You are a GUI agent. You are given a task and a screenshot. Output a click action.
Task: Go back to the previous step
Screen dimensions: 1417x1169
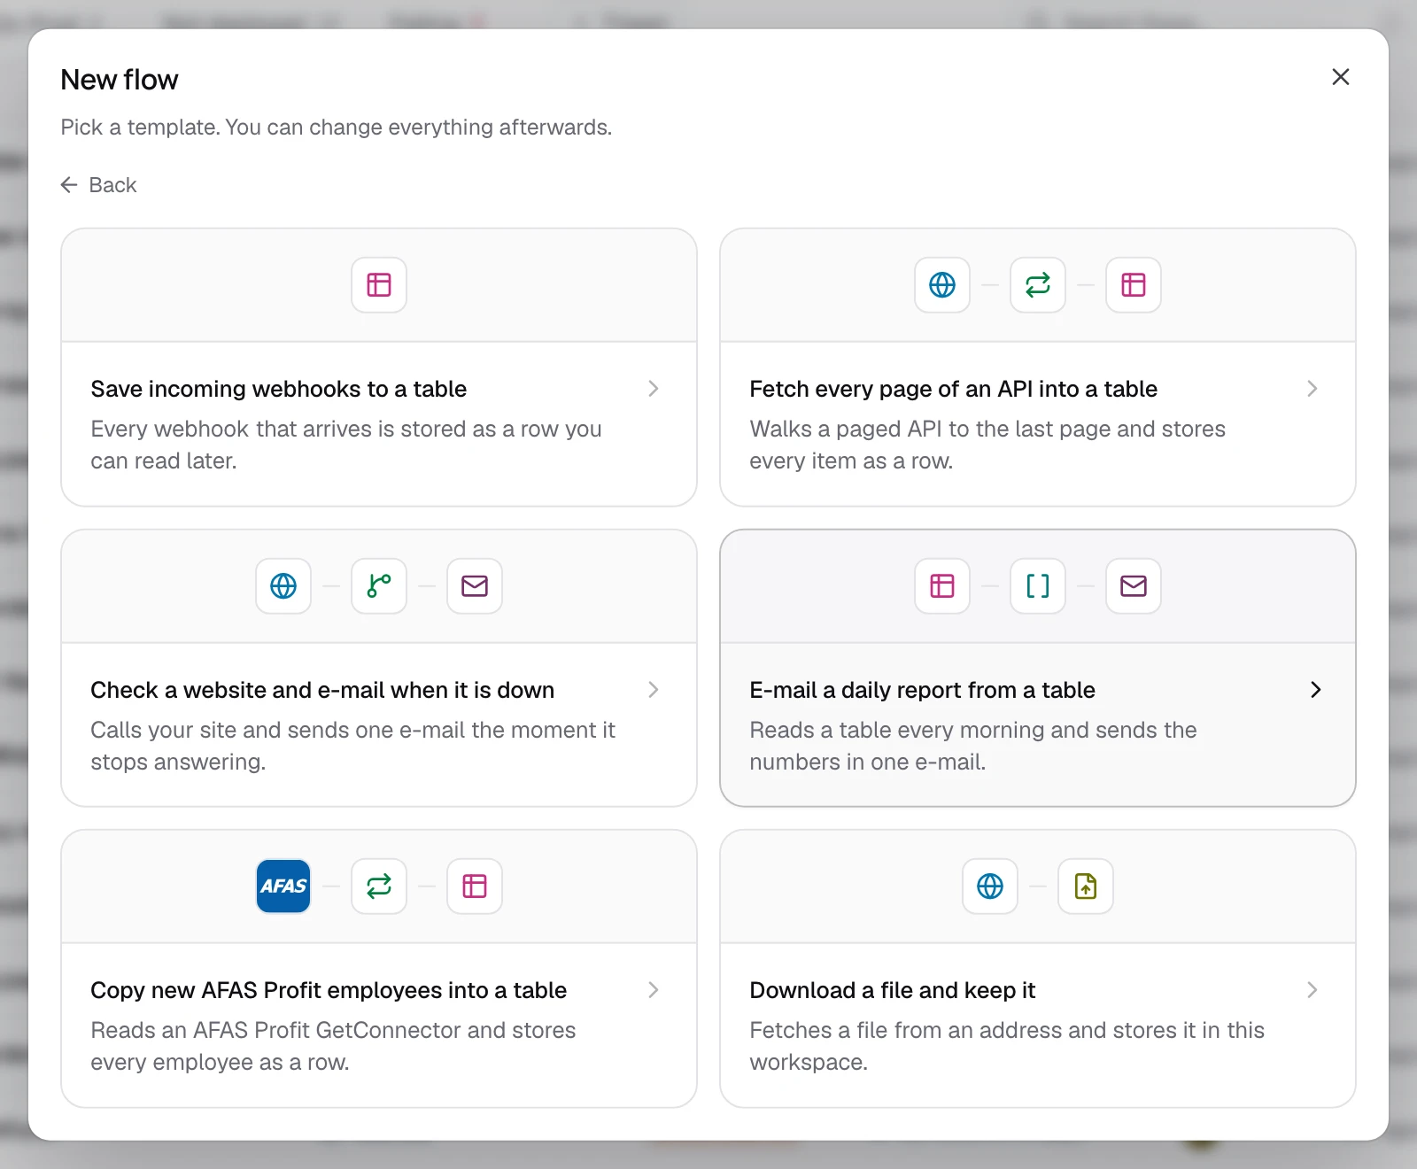(98, 185)
